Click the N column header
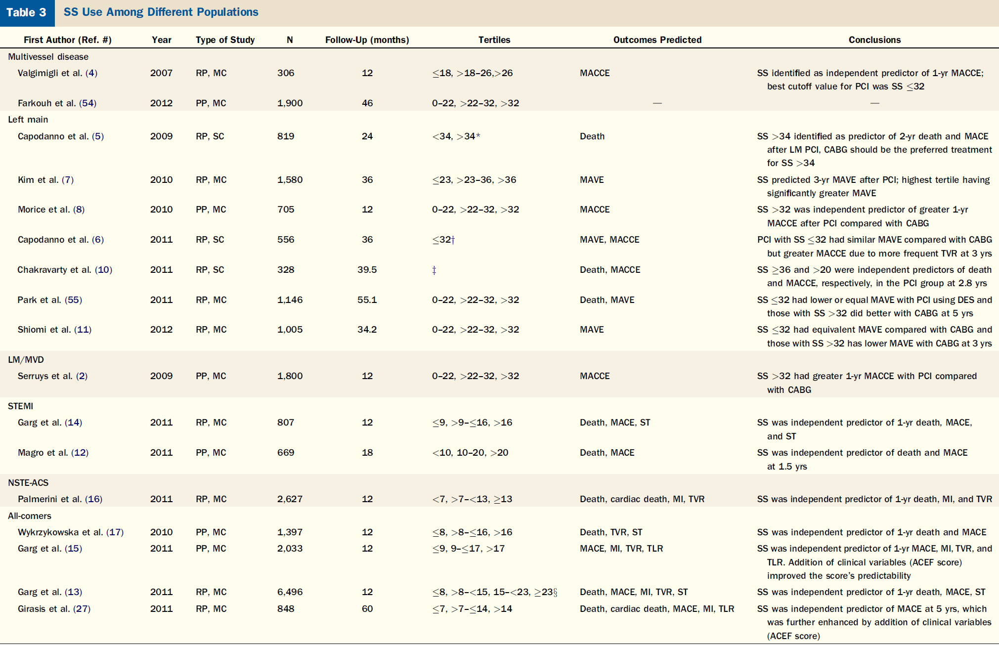999x646 pixels. pyautogui.click(x=290, y=40)
